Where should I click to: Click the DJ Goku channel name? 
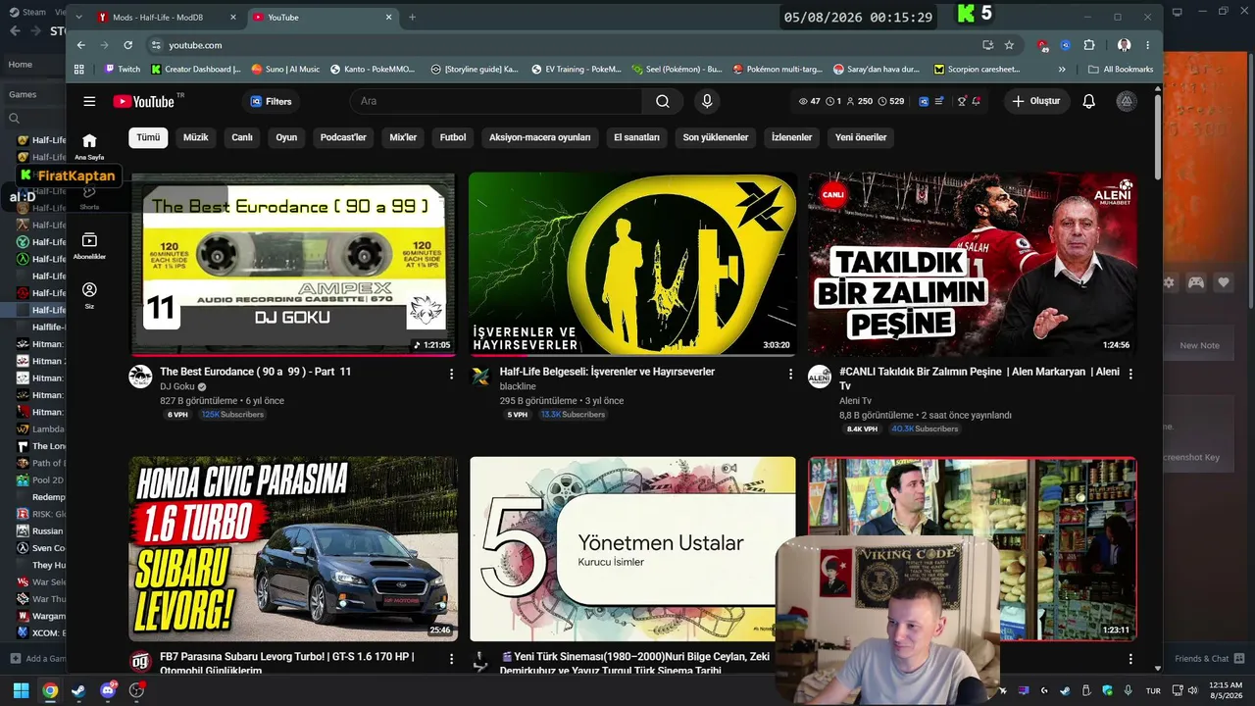[177, 386]
